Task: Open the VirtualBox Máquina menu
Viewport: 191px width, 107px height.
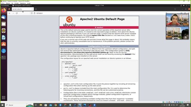Action: (x=8, y=3)
